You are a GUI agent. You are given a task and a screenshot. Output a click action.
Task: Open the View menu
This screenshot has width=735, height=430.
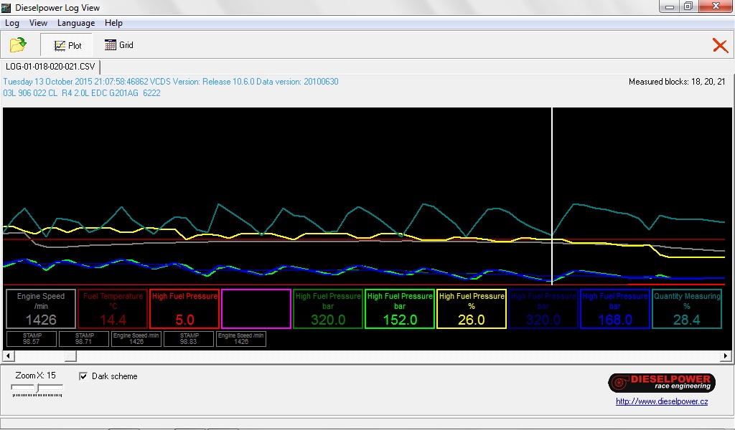[38, 23]
